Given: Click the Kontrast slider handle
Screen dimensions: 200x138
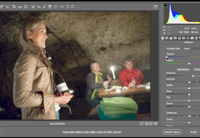Looking at the screenshot, I should click(189, 82).
